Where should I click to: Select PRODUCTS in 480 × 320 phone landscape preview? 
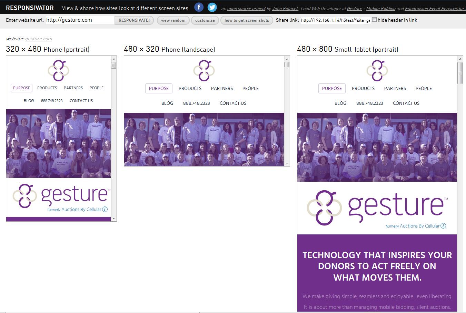[190, 88]
